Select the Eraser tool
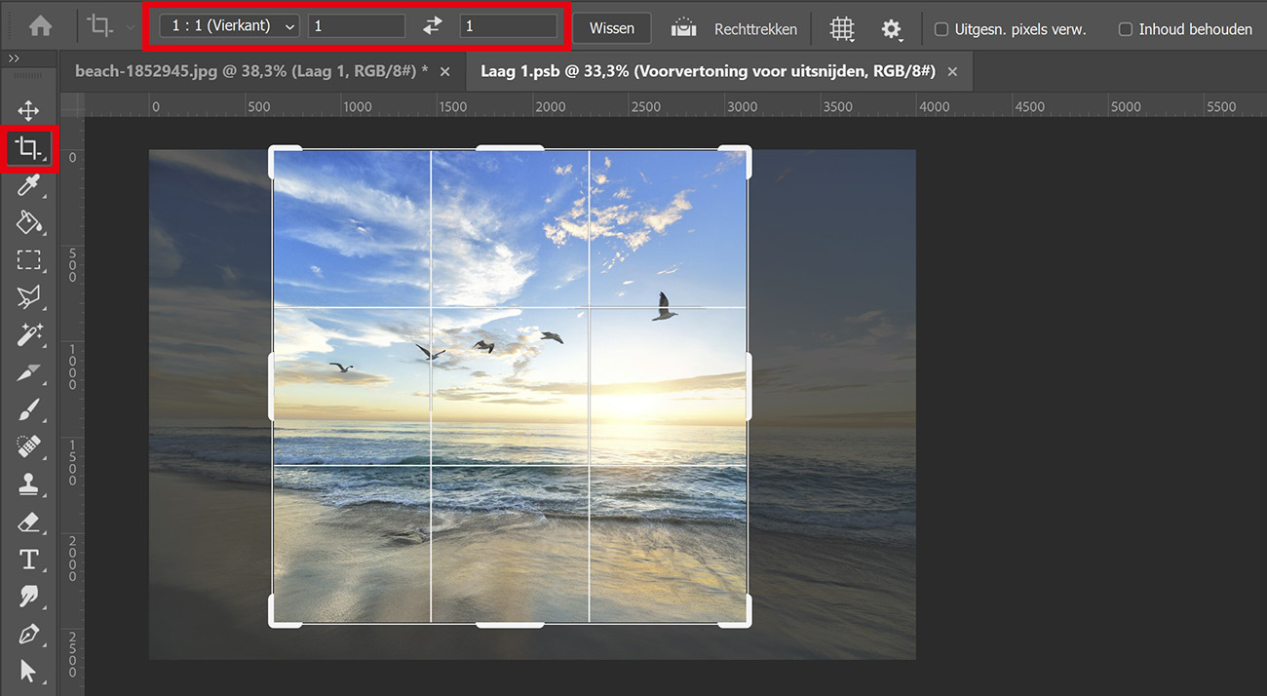1267x696 pixels. 29,522
